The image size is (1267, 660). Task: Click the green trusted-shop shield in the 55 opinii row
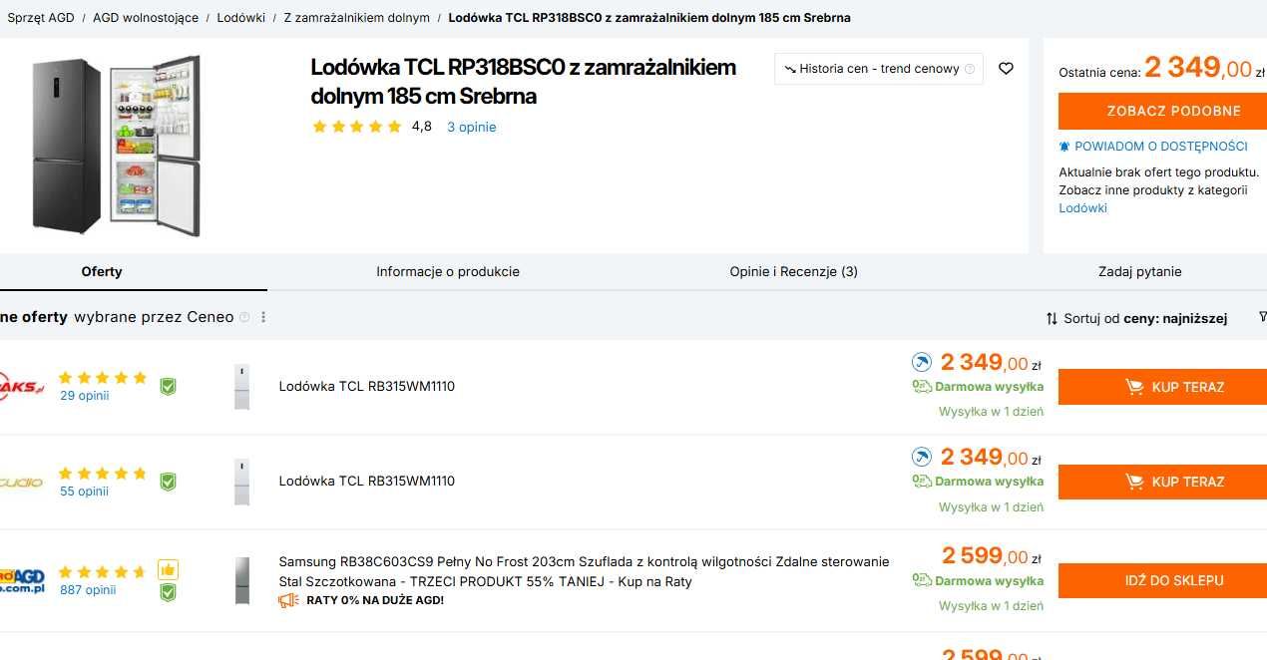168,482
